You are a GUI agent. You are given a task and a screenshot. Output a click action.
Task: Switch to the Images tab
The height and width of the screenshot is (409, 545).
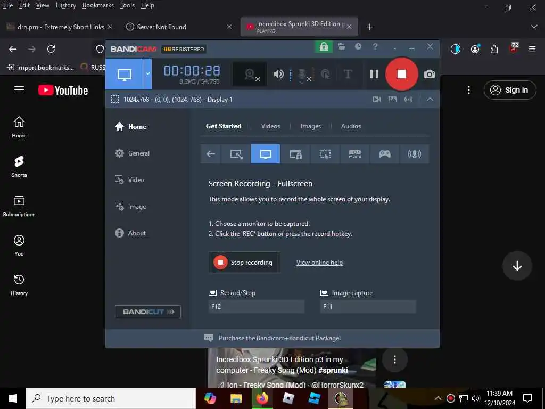(311, 126)
